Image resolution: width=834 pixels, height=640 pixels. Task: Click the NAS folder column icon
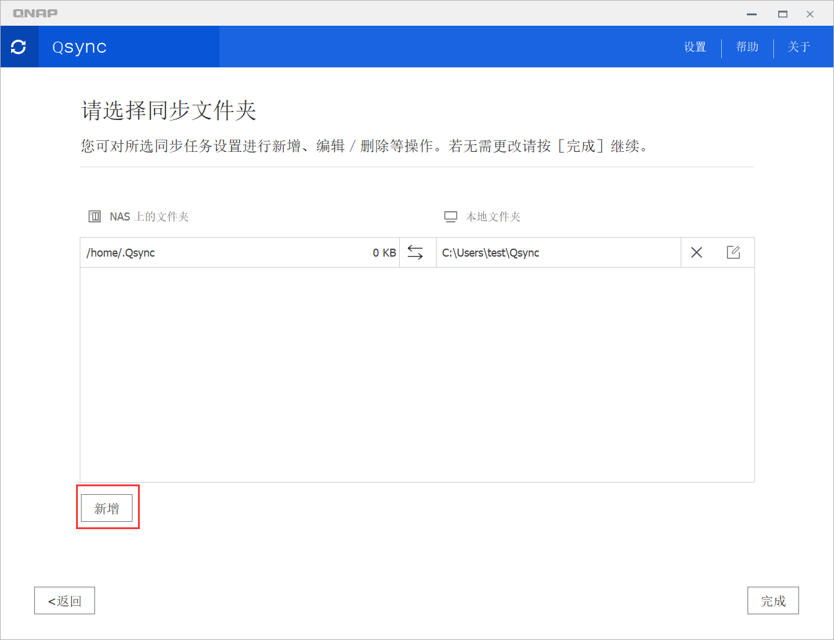94,216
